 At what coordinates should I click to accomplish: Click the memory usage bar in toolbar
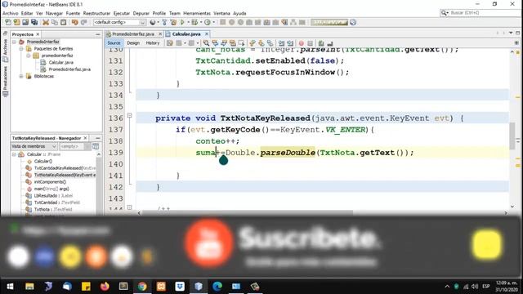329,22
